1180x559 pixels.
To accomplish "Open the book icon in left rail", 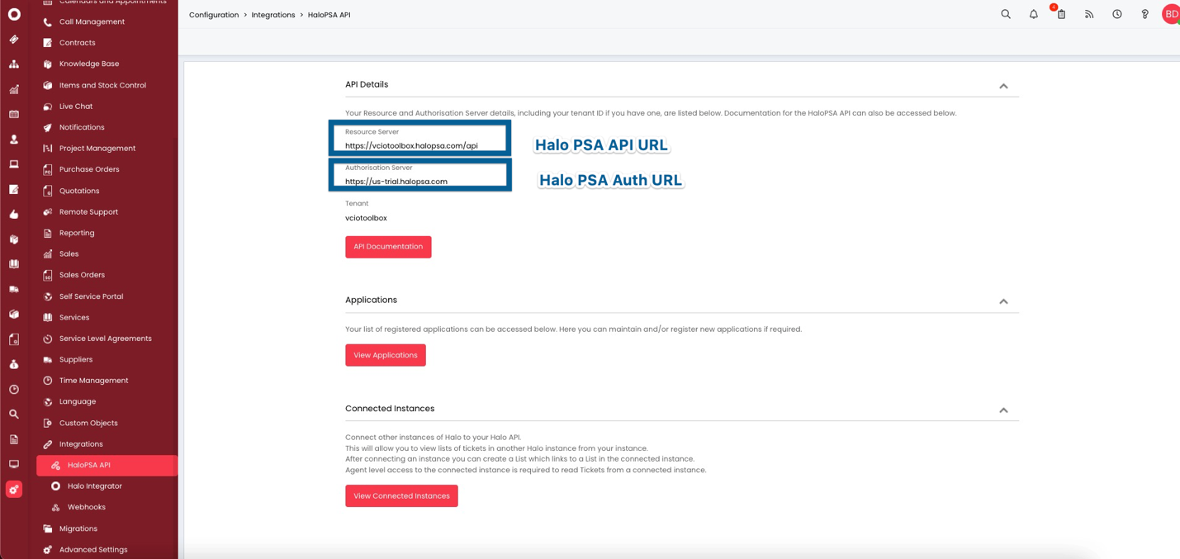I will [x=14, y=264].
